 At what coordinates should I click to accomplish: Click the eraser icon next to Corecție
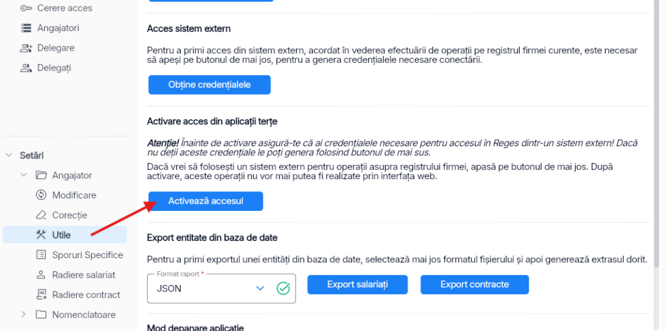(x=41, y=215)
